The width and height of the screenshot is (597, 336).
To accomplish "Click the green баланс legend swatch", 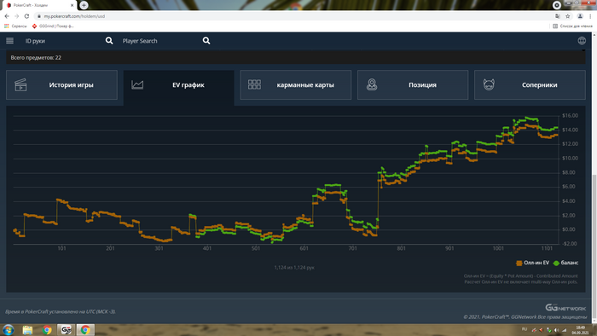I will pos(556,263).
